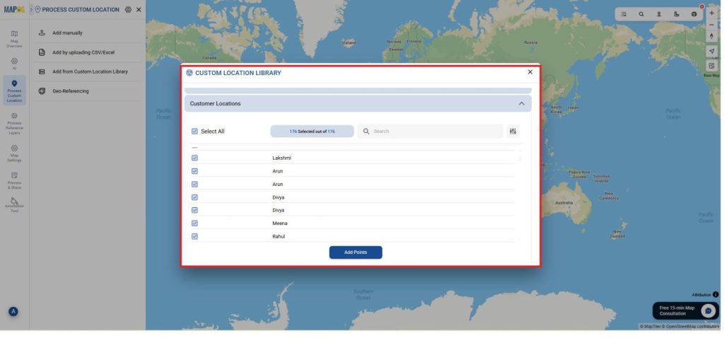Screen dimensions: 724x338
Task: Open Map Settings in the sidebar
Action: [14, 153]
